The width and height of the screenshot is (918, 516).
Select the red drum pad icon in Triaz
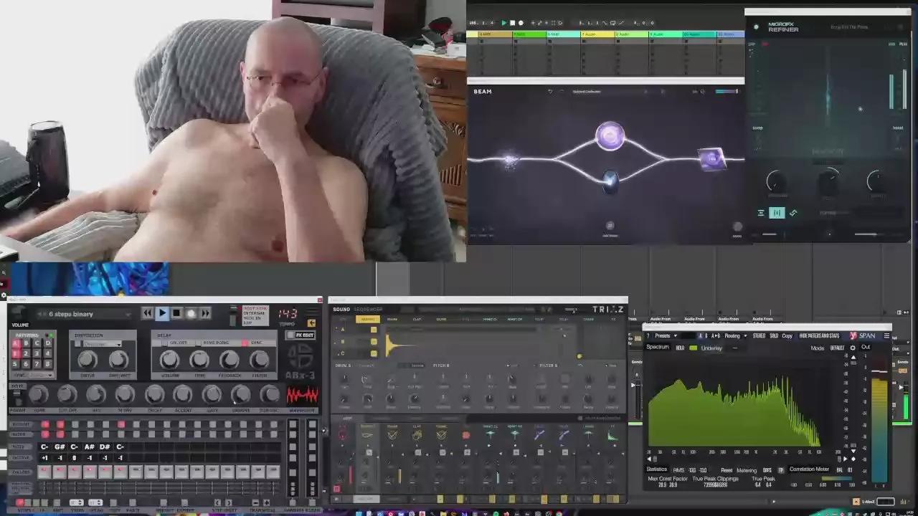465,434
